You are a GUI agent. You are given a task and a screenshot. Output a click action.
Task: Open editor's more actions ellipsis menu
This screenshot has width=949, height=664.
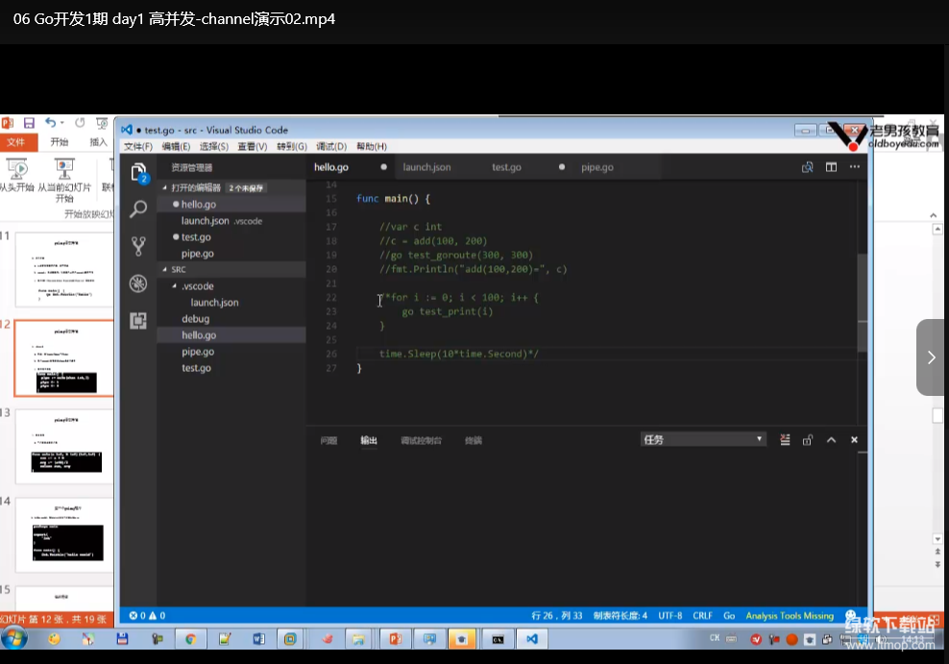854,167
